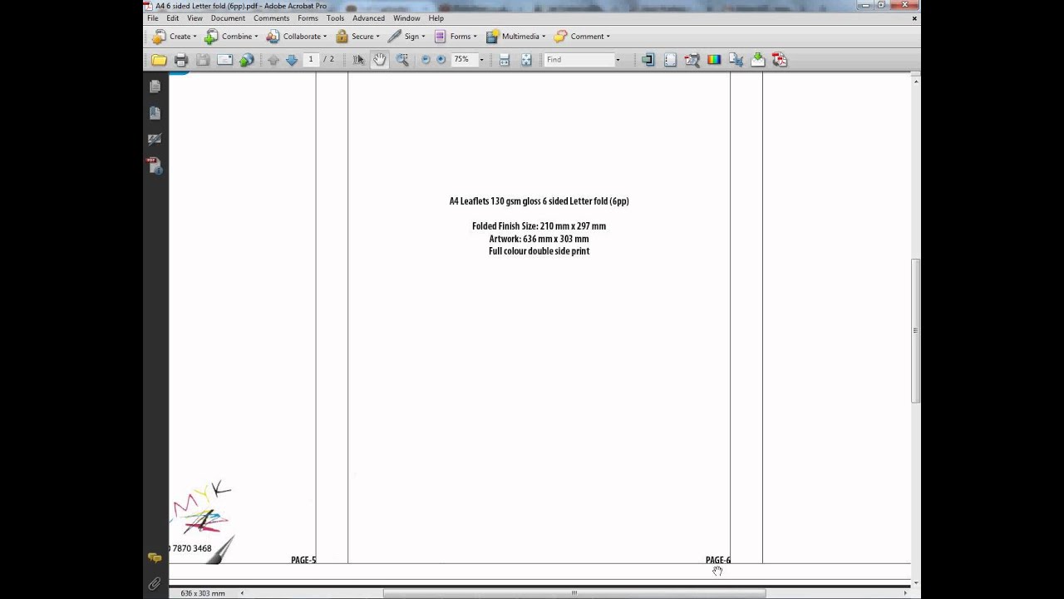1064x599 pixels.
Task: Go to next page arrow
Action: (292, 60)
